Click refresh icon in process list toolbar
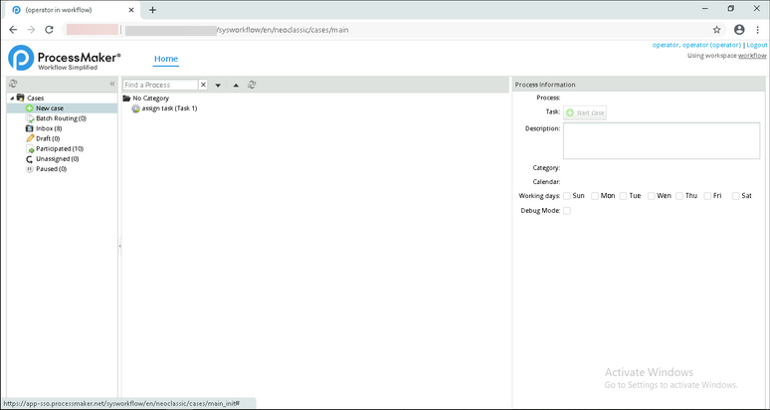This screenshot has width=770, height=410. coord(252,86)
